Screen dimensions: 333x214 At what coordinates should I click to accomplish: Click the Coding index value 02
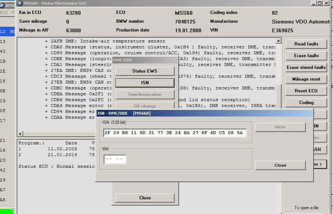pyautogui.click(x=275, y=13)
